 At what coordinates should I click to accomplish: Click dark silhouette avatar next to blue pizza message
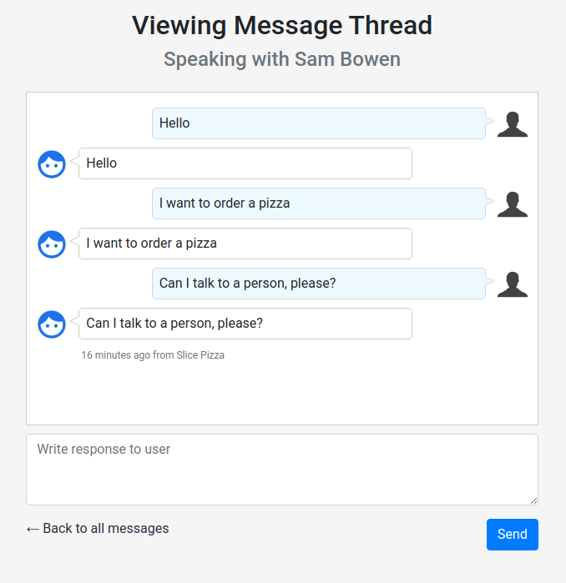(x=512, y=204)
